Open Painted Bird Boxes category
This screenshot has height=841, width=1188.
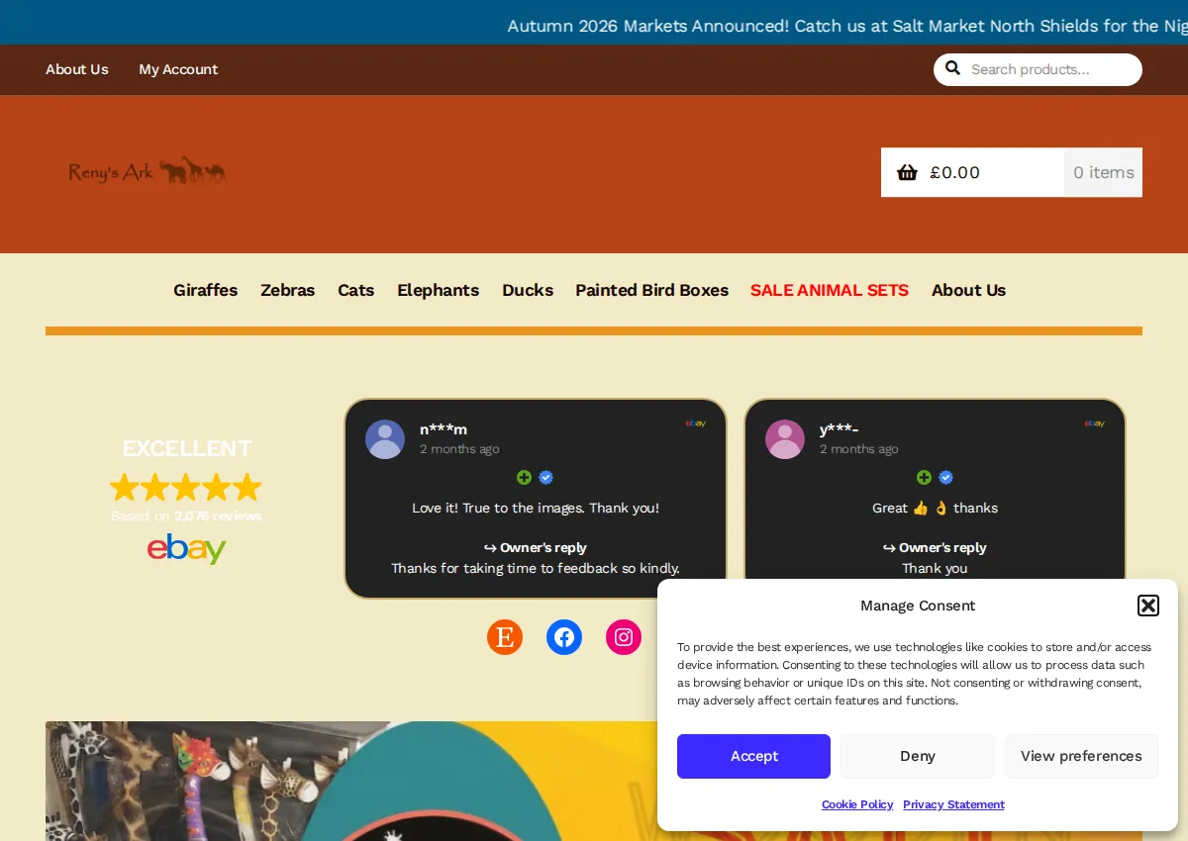pyautogui.click(x=652, y=290)
